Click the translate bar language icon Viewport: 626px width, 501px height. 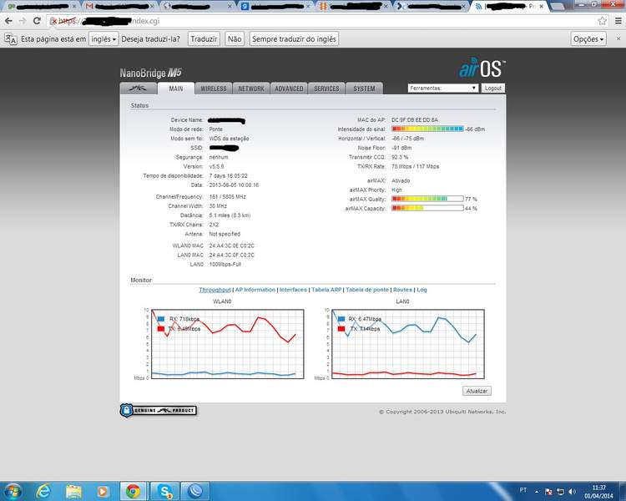[x=11, y=39]
